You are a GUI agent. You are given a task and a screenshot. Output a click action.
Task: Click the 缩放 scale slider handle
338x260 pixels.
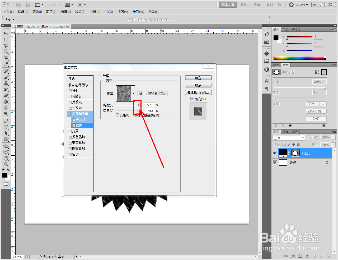139,105
